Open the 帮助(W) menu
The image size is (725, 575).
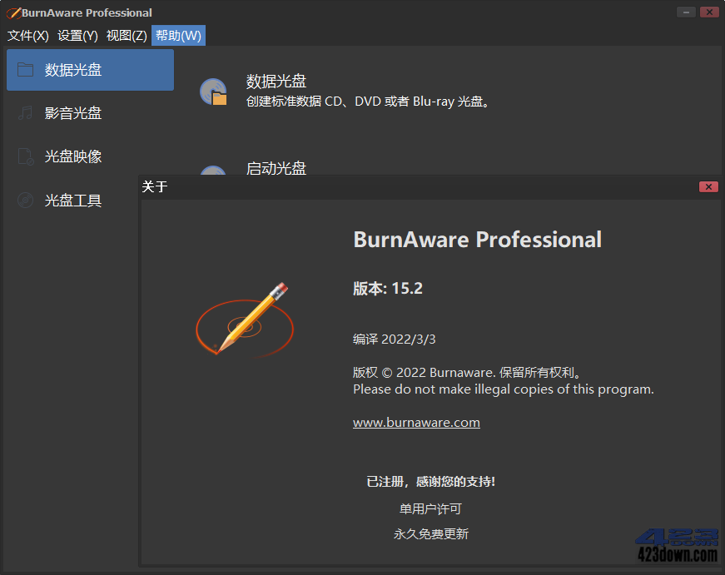tap(177, 35)
